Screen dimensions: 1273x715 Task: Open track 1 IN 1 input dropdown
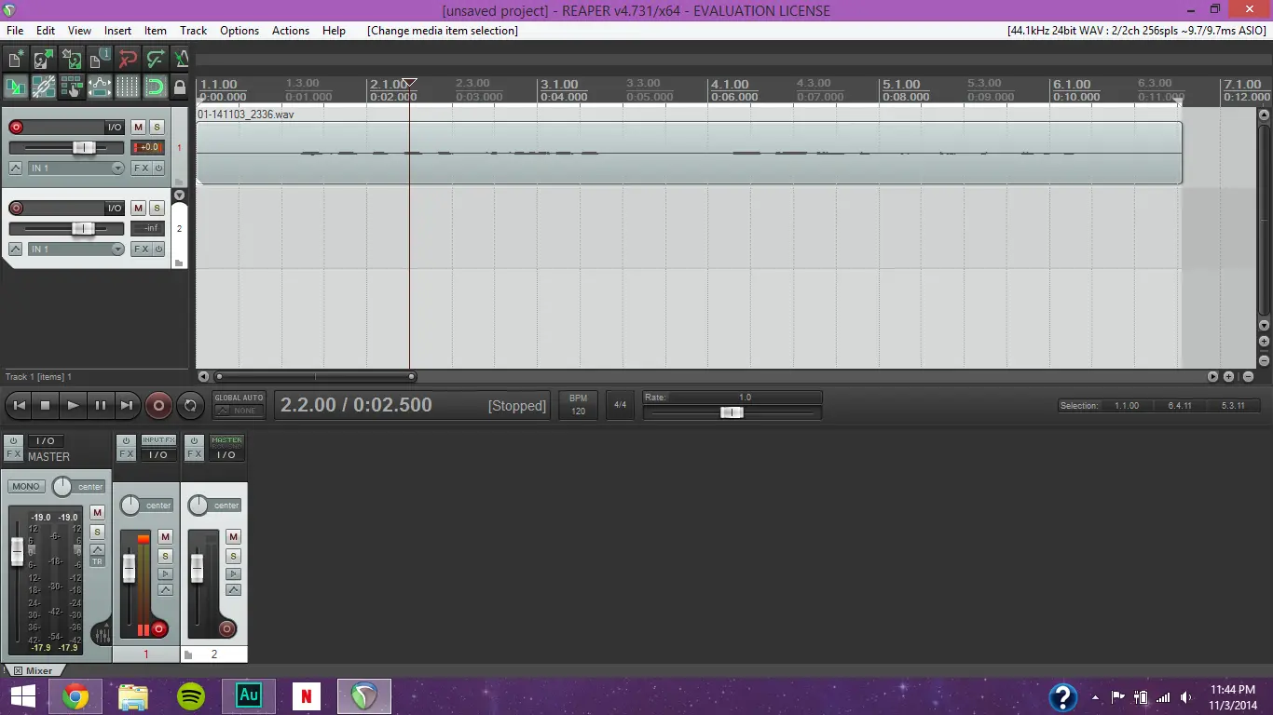coord(76,169)
